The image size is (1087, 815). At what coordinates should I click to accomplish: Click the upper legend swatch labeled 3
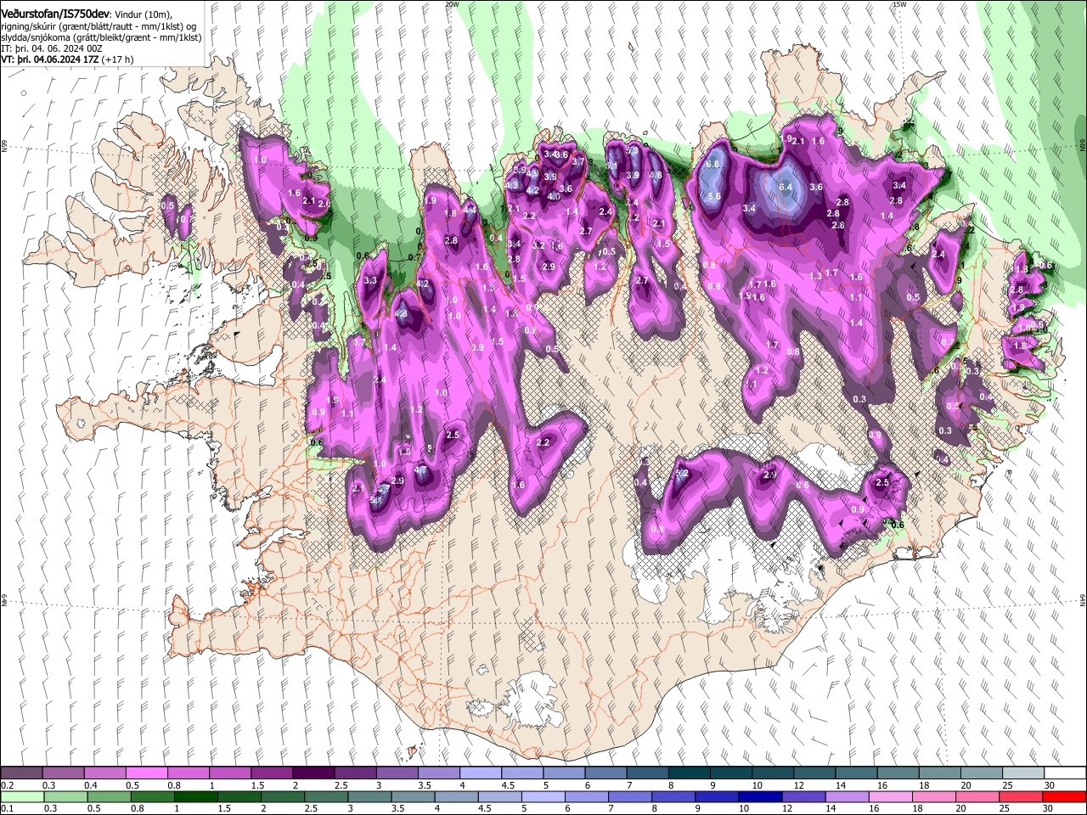pos(397,773)
